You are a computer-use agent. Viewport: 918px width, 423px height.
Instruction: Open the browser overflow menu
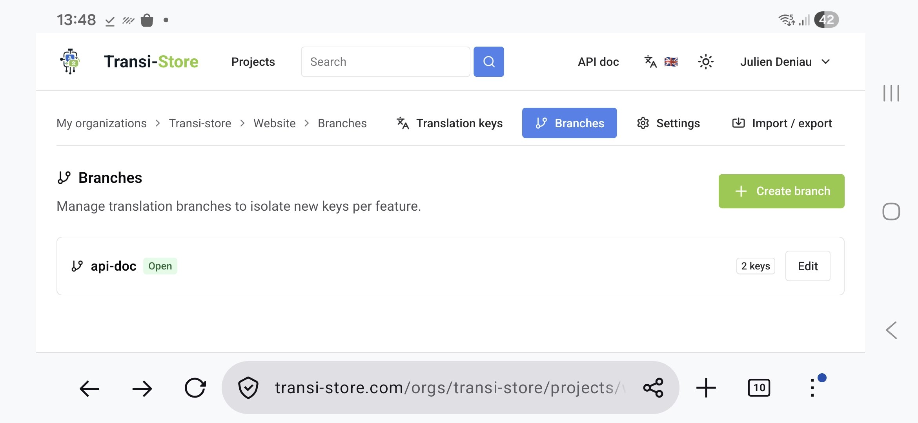point(812,388)
